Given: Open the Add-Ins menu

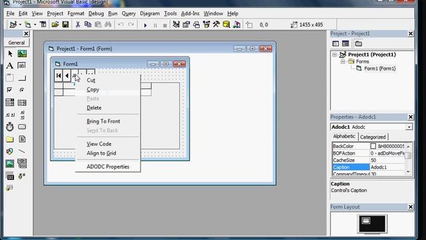Looking at the screenshot, I should [190, 13].
